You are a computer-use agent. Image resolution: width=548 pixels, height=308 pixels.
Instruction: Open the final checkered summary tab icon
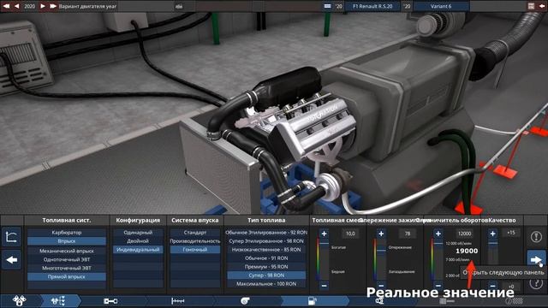click(515, 300)
